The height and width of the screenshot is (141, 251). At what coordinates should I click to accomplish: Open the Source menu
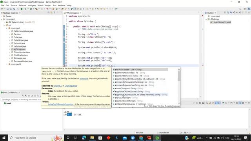[14, 5]
